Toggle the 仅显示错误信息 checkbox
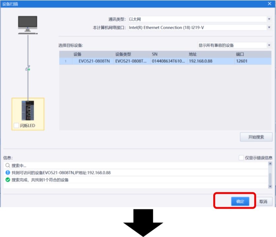Image resolution: width=276 pixels, height=237 pixels. coord(241,158)
